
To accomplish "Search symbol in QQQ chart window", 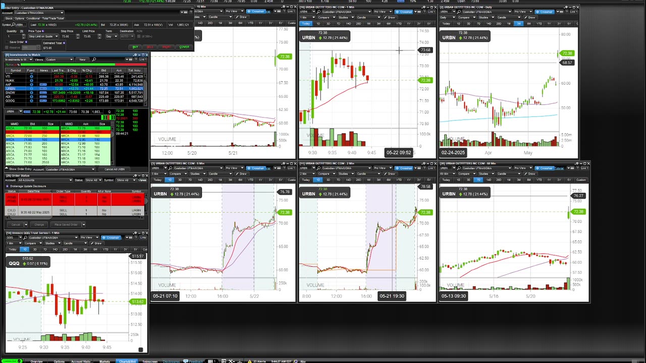I will pos(25,237).
